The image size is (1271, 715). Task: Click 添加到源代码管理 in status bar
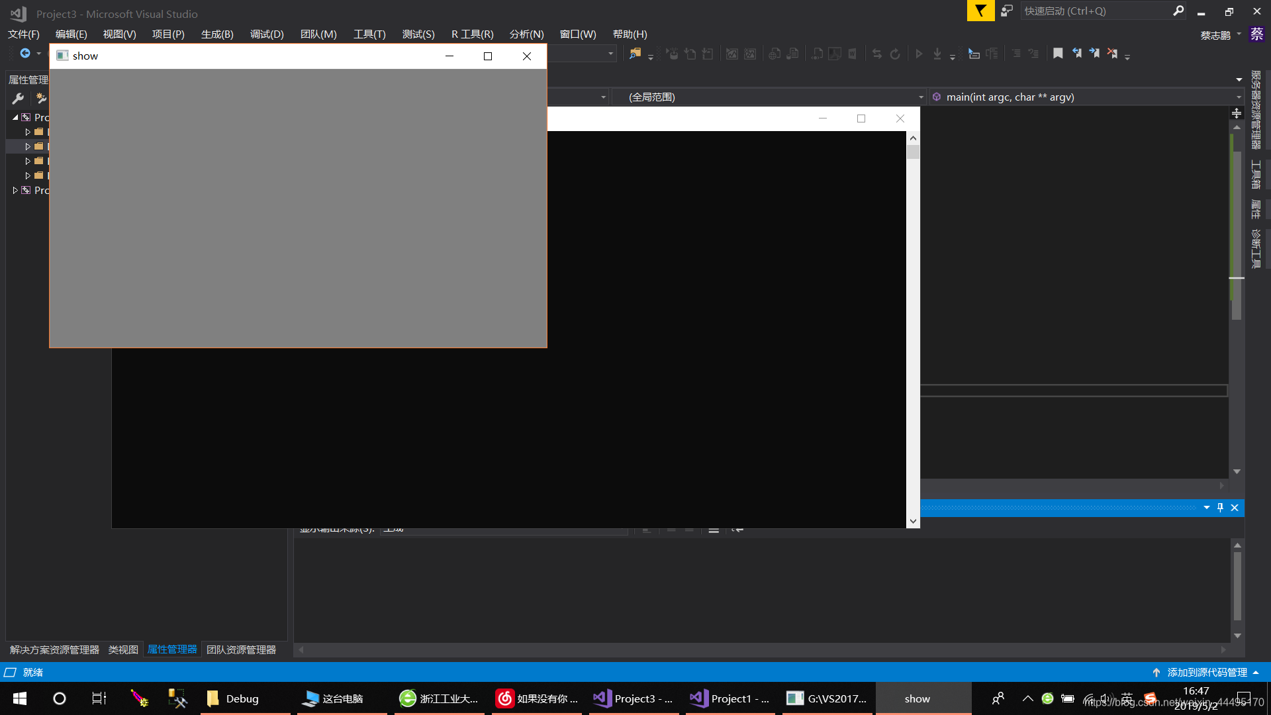(1207, 672)
